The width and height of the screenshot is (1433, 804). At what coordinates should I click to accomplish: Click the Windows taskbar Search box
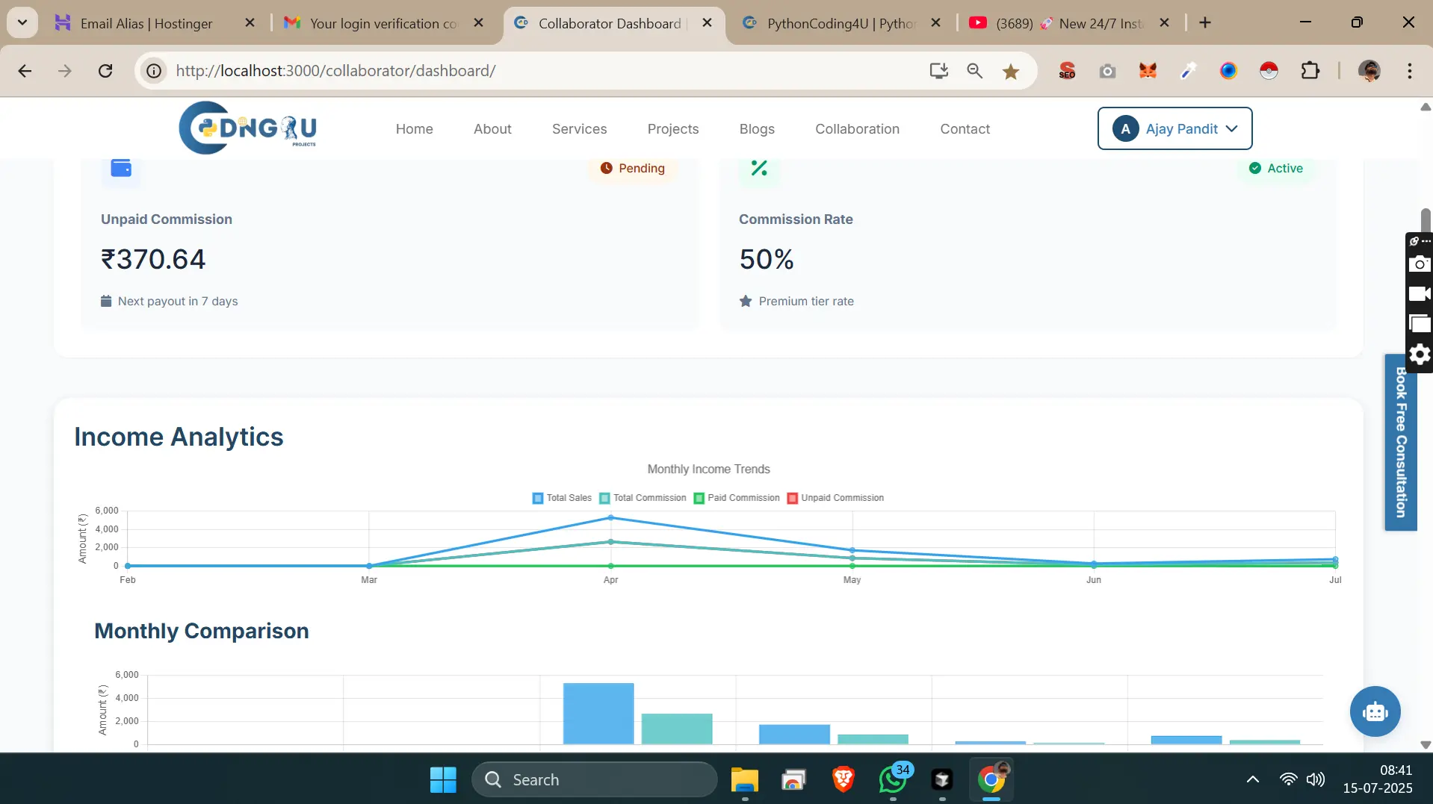594,779
